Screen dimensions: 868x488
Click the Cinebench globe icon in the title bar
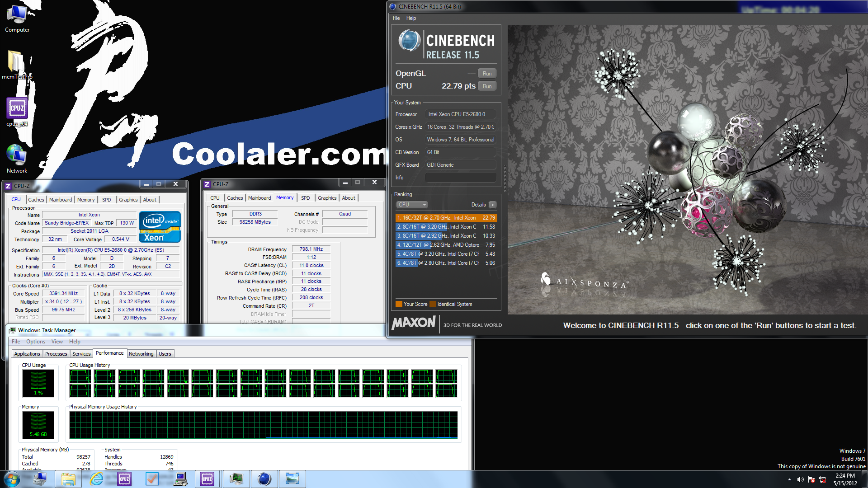[392, 6]
